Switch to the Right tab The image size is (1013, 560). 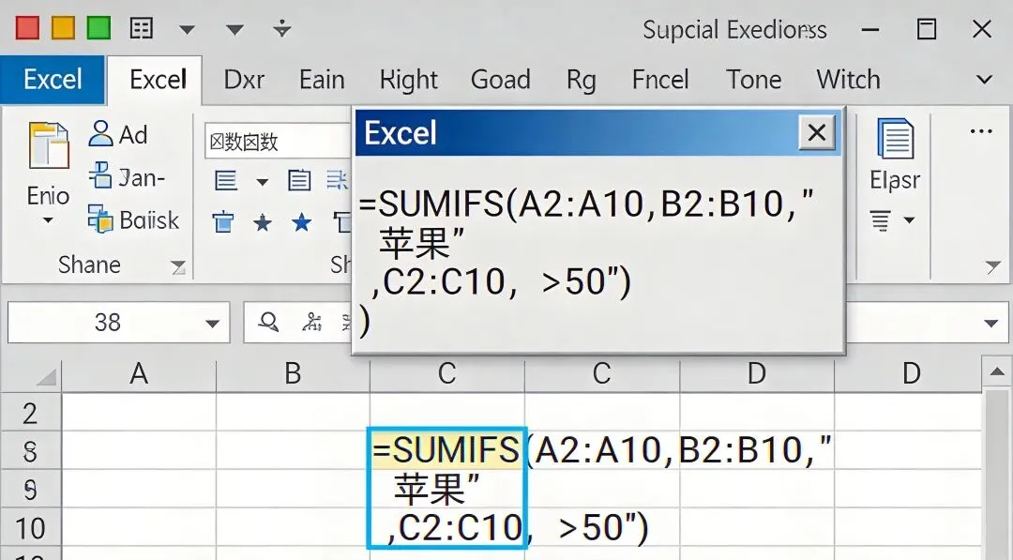click(x=408, y=80)
